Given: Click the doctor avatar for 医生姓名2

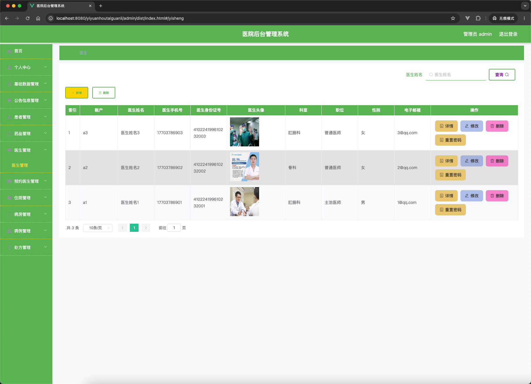Looking at the screenshot, I should [245, 167].
